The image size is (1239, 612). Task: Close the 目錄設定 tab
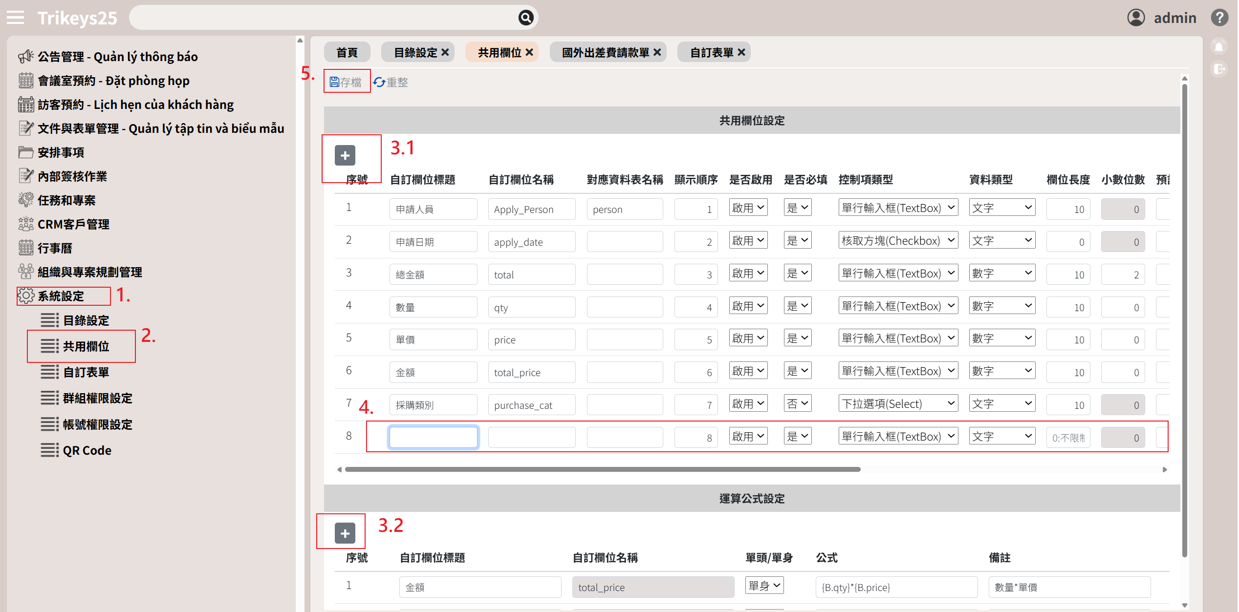tap(445, 52)
